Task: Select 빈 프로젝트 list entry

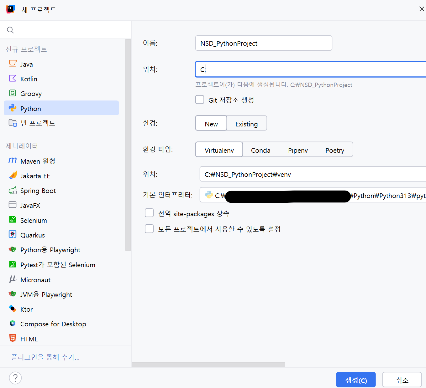Action: click(61, 123)
